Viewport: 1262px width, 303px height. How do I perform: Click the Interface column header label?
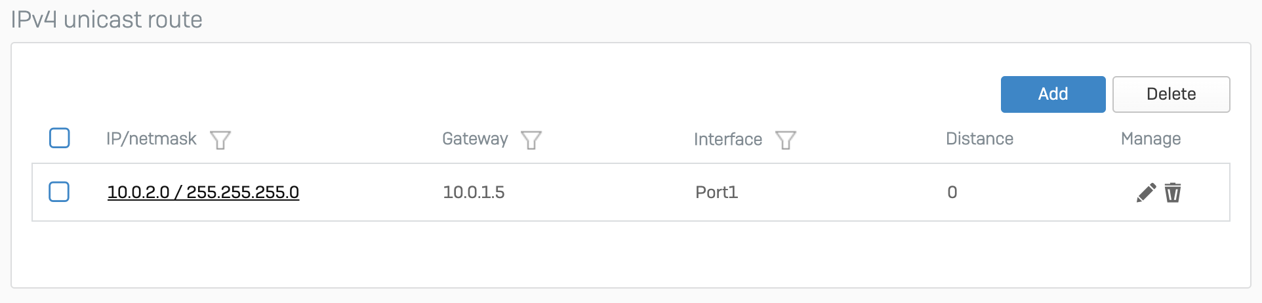pyautogui.click(x=728, y=139)
